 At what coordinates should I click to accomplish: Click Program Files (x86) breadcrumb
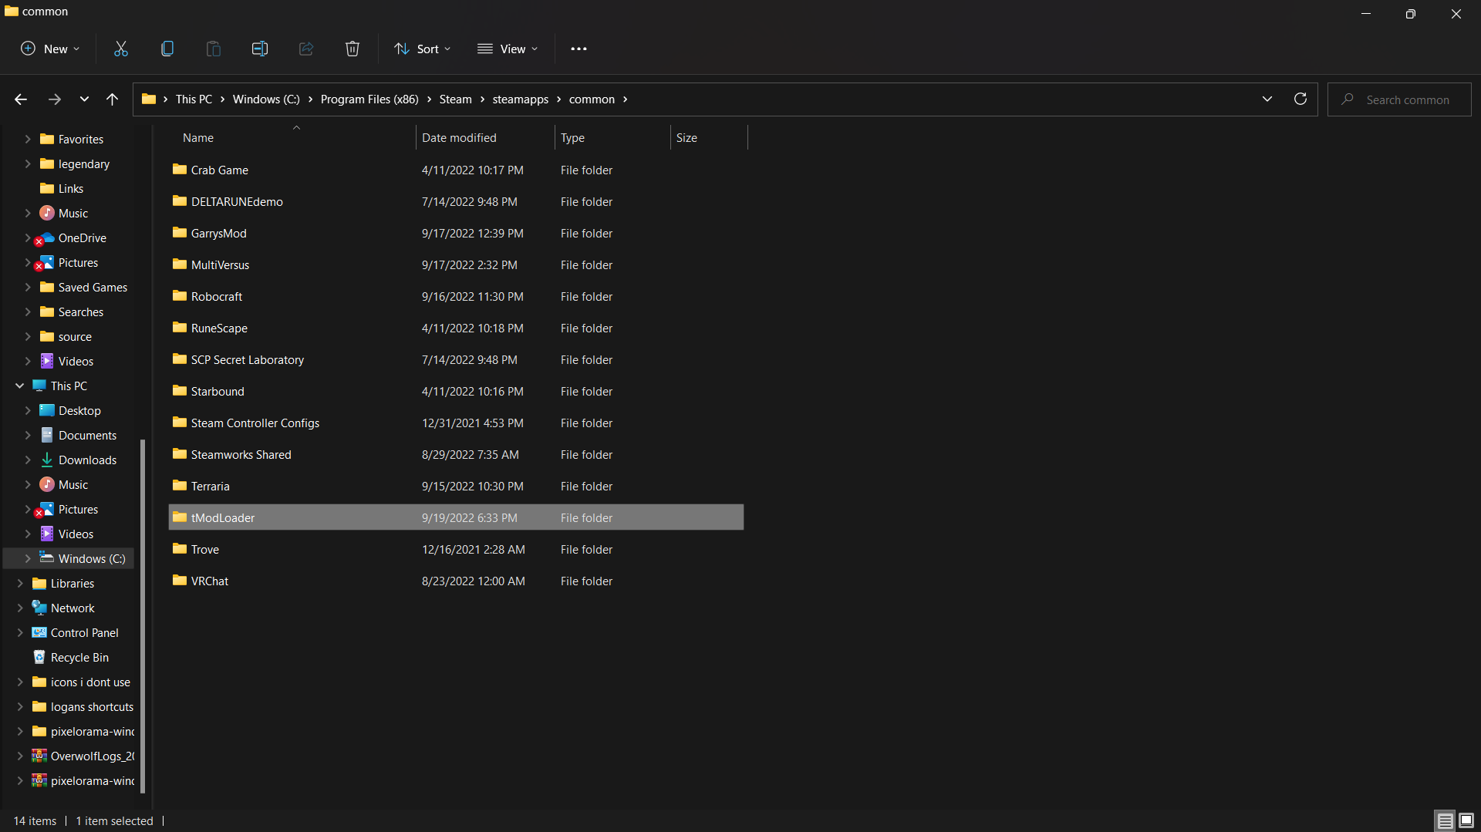[x=369, y=99]
